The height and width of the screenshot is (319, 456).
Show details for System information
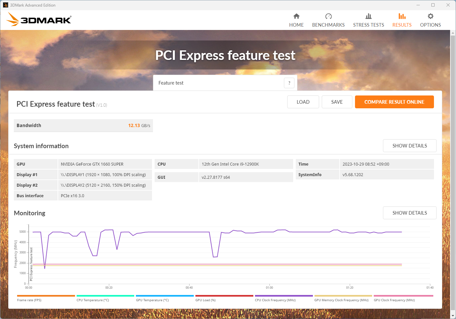[x=410, y=146]
